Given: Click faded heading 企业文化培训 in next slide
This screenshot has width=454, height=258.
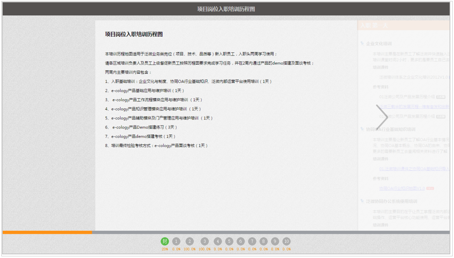Looking at the screenshot, I should pos(379,44).
